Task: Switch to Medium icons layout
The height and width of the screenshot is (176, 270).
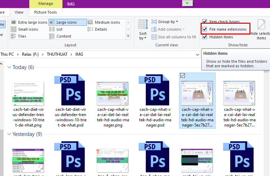Action: point(104,22)
